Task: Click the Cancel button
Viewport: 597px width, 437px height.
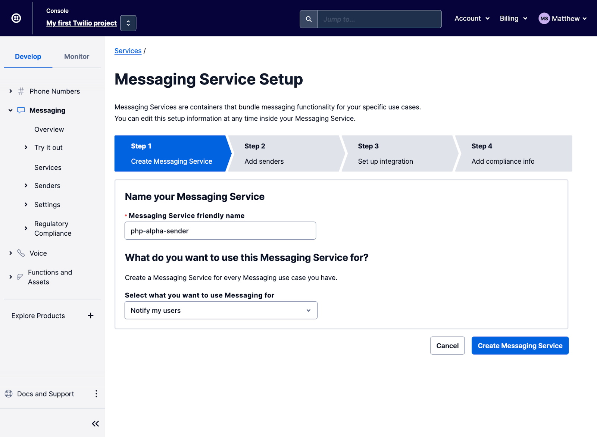Action: (x=447, y=346)
